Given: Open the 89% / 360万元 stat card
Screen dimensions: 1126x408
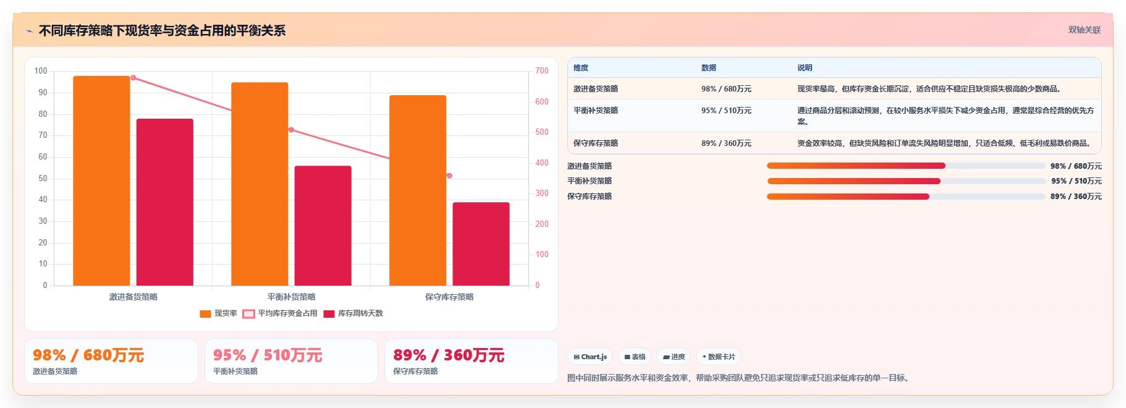Looking at the screenshot, I should (x=472, y=361).
